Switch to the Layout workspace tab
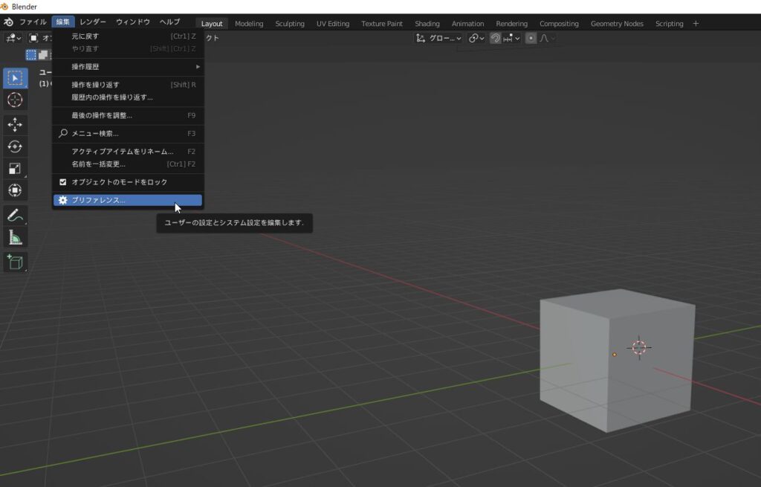The height and width of the screenshot is (487, 761). pyautogui.click(x=212, y=23)
